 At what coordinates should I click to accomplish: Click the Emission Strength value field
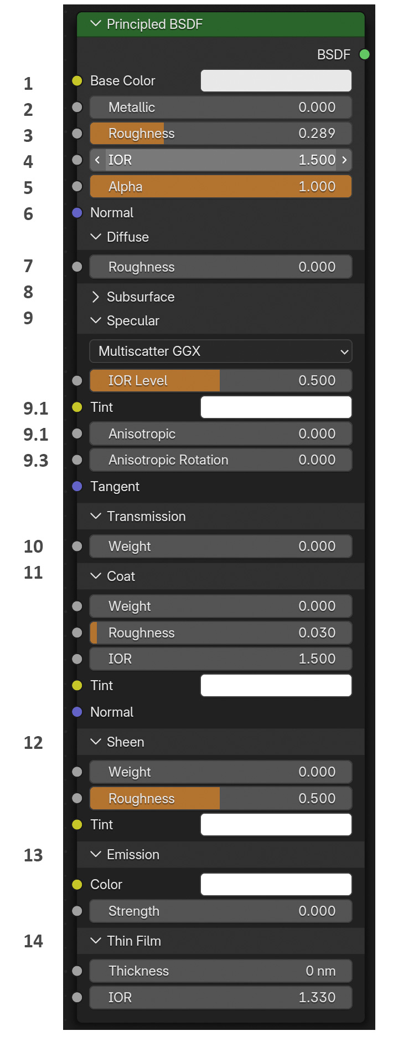221,911
